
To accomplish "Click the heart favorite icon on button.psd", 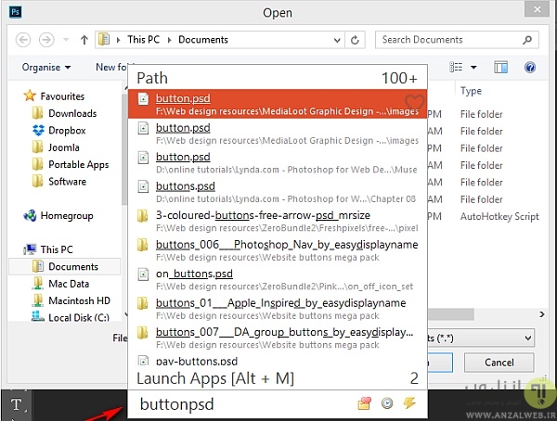I will [x=415, y=102].
